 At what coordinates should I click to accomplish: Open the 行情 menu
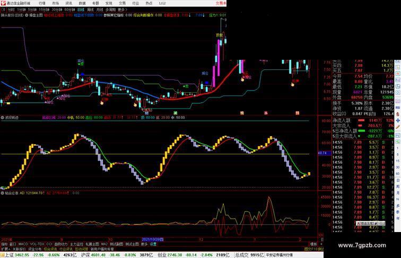click(42, 3)
